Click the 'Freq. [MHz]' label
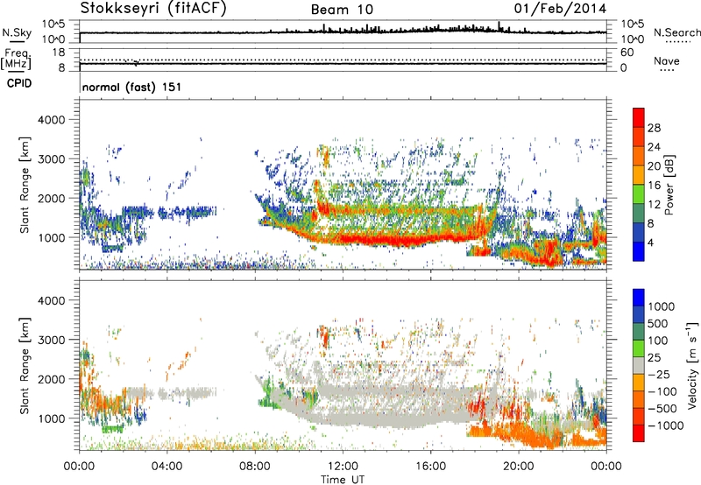The image size is (701, 485). pyautogui.click(x=16, y=59)
